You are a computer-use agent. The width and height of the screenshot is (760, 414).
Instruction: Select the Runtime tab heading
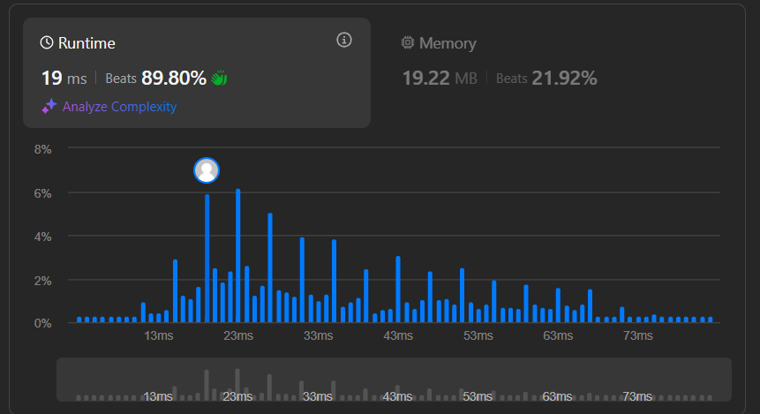87,43
